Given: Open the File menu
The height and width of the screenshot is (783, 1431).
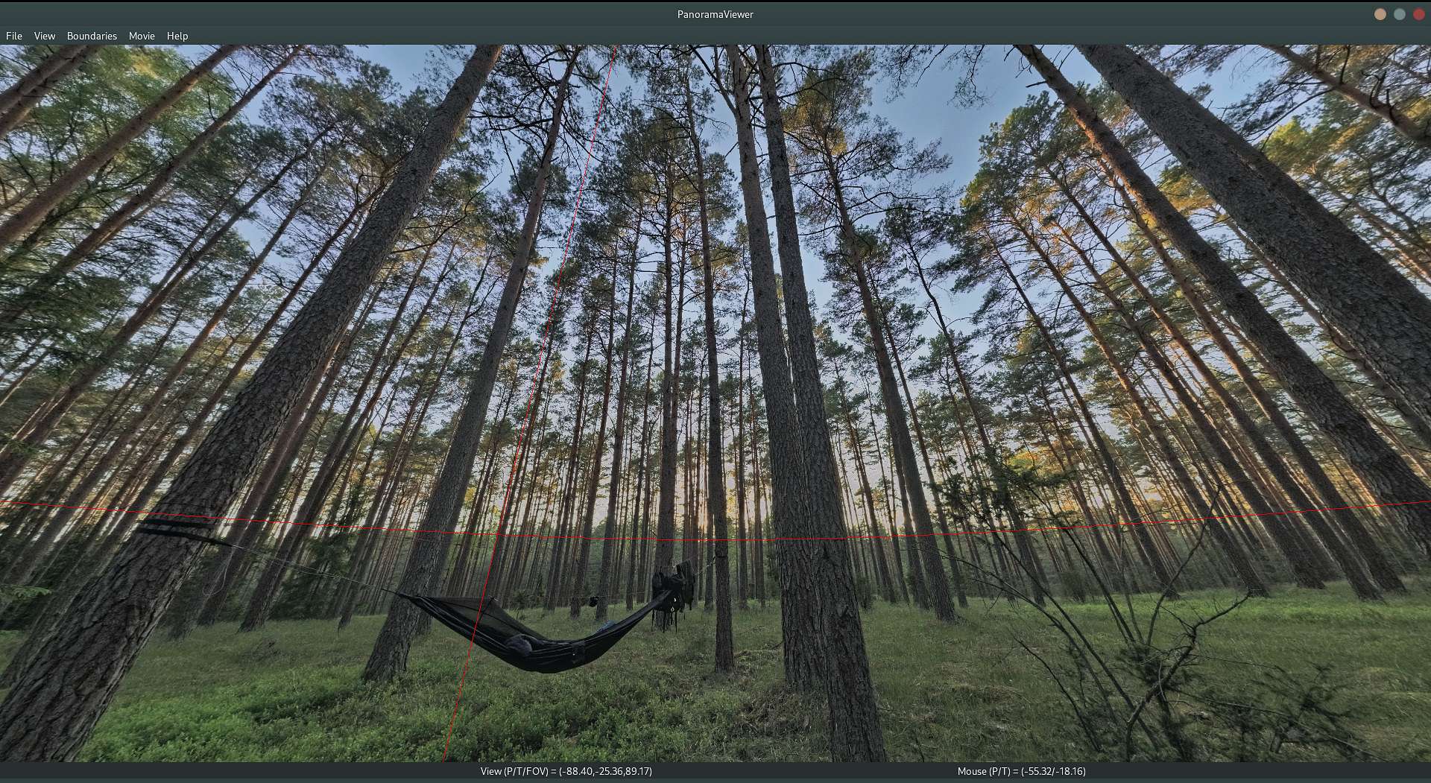Looking at the screenshot, I should point(14,36).
